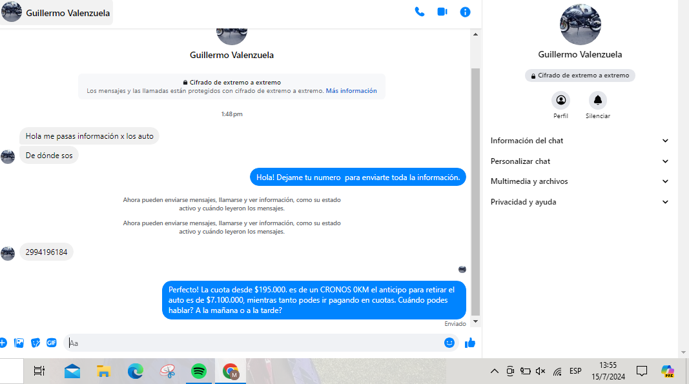Click the Cifrado de extremo a extremo badge
Viewport: 689px width, 384px height.
click(x=580, y=76)
